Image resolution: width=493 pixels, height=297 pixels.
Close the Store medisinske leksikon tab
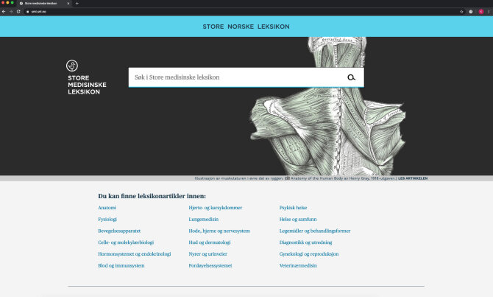coord(68,4)
